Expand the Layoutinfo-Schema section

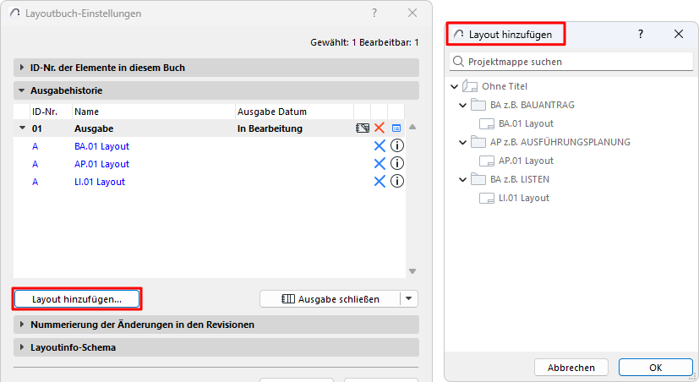(x=22, y=347)
